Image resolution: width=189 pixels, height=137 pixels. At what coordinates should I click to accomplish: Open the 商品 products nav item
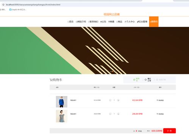coord(119,22)
